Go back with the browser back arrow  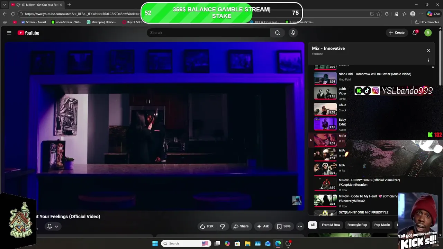pos(4,14)
